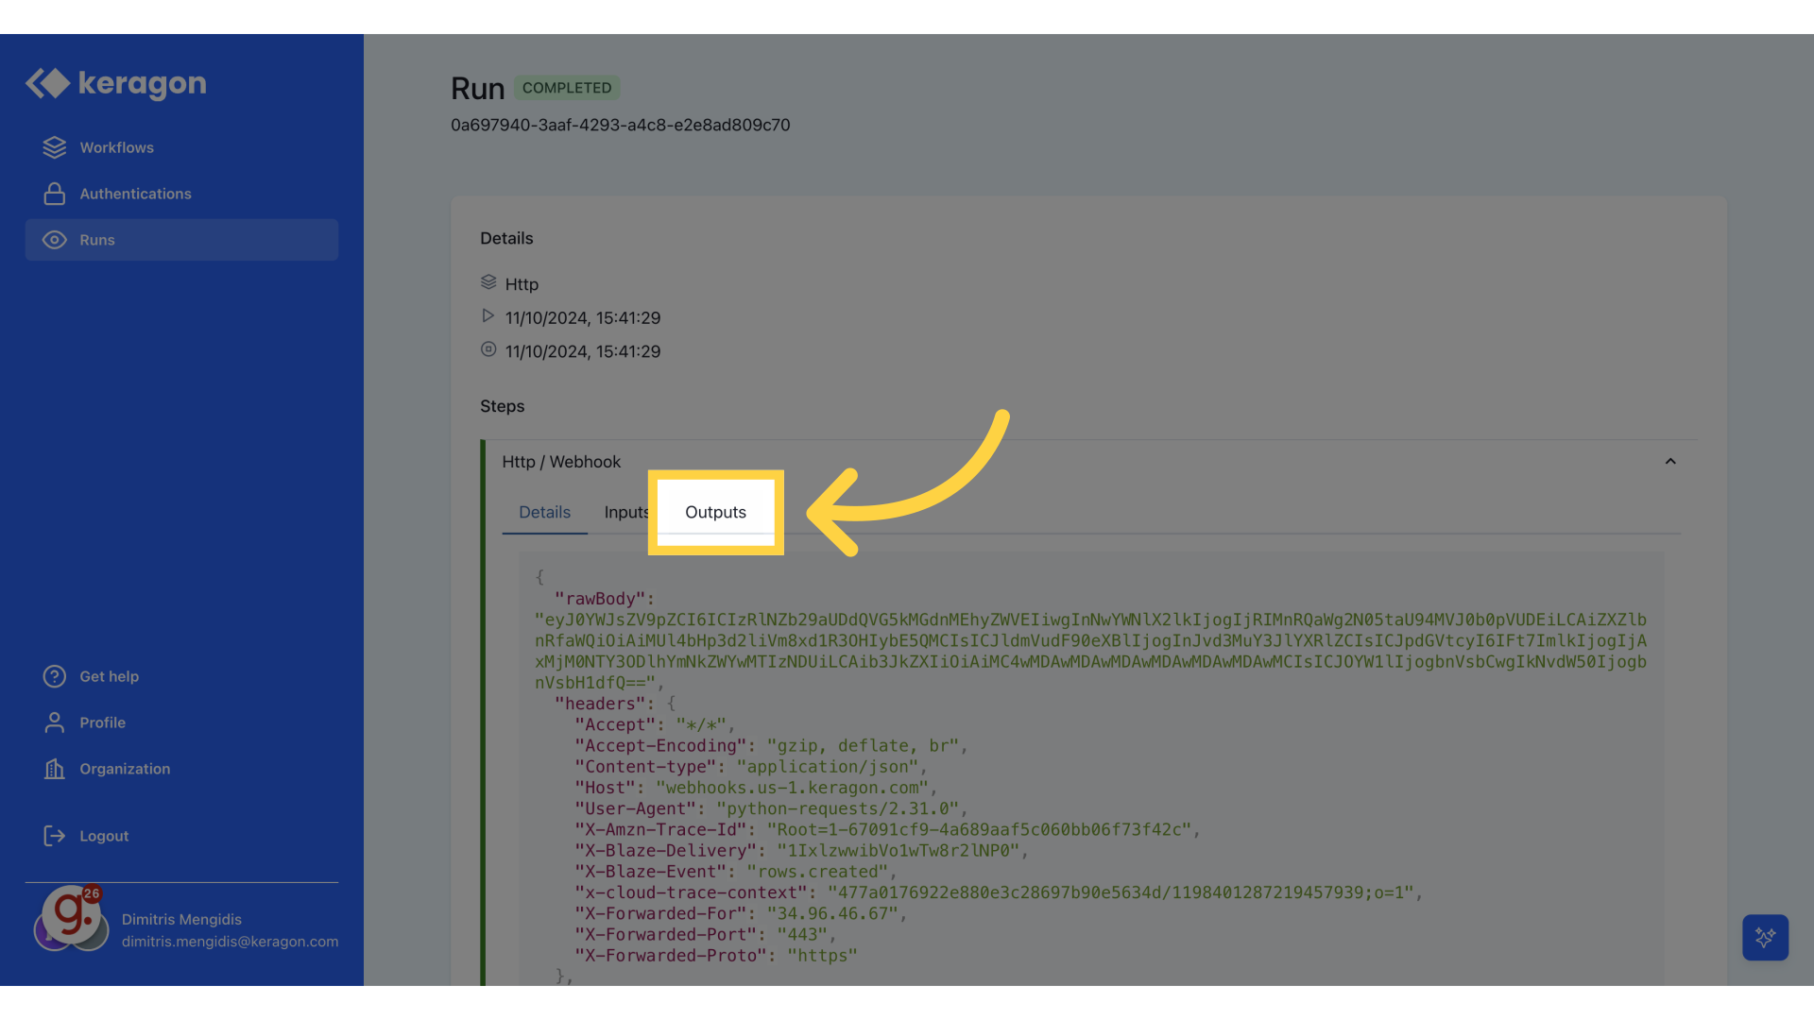This screenshot has height=1020, width=1814.
Task: Click the stop end-time icon
Action: tap(488, 348)
